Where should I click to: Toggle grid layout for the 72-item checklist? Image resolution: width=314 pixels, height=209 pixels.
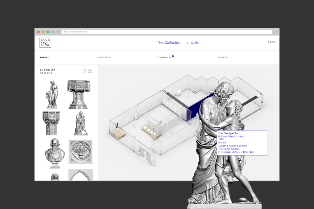(x=90, y=71)
